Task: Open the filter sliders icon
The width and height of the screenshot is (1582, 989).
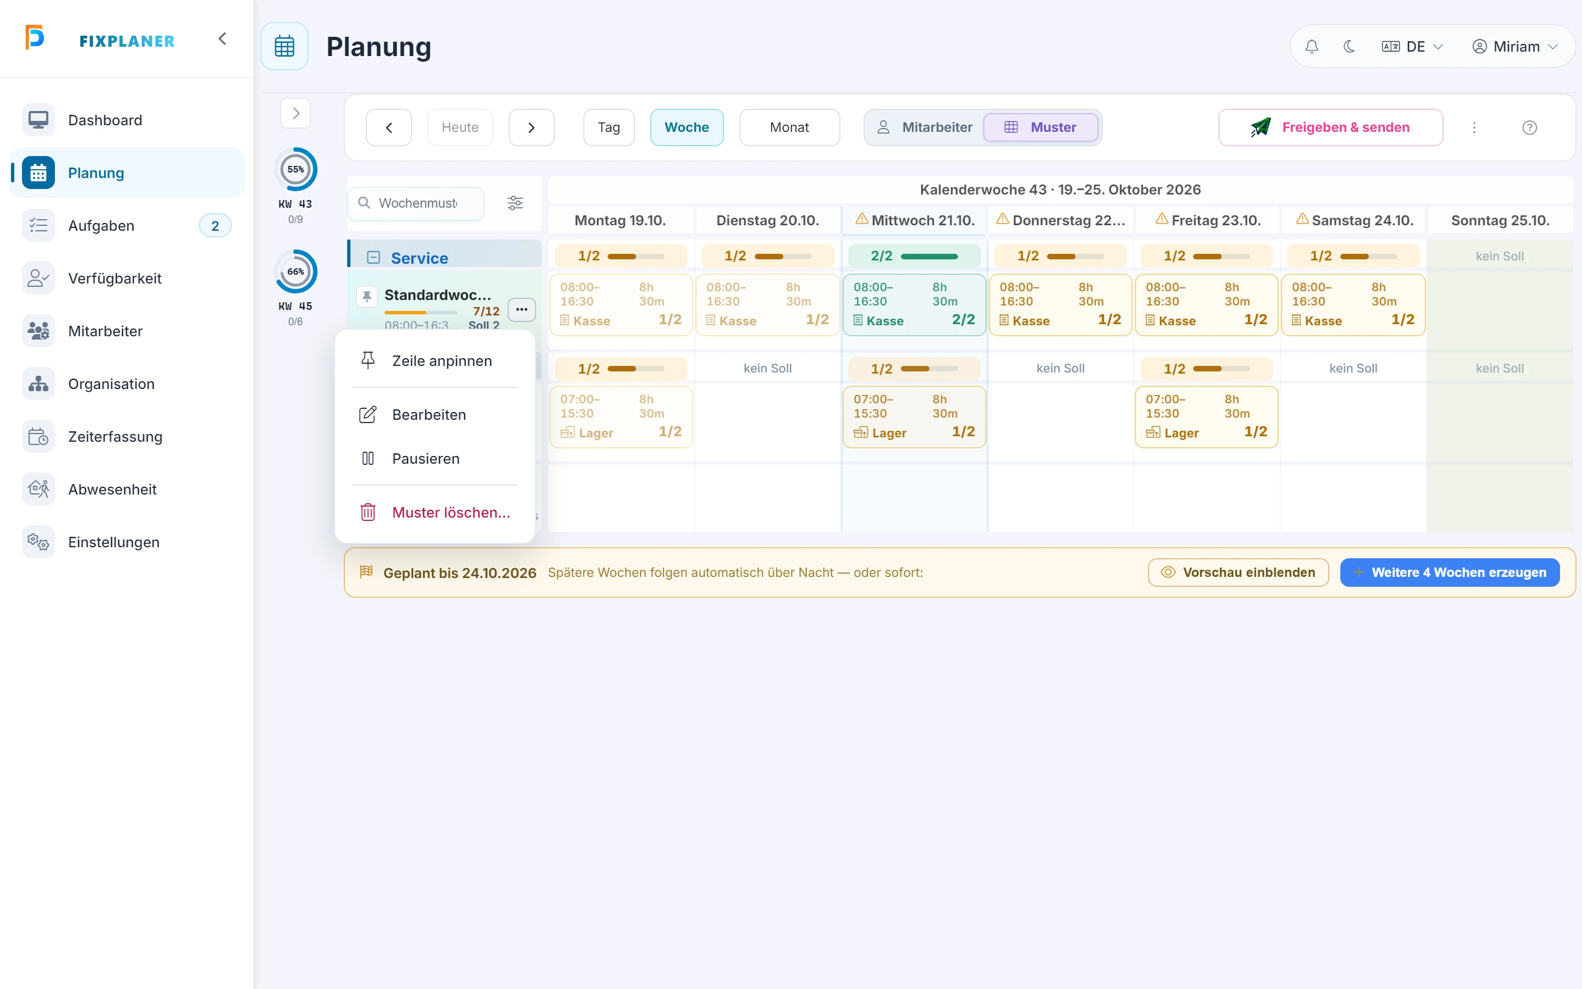Action: tap(515, 203)
